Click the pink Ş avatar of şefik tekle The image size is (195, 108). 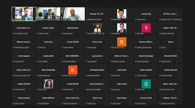[146, 28]
